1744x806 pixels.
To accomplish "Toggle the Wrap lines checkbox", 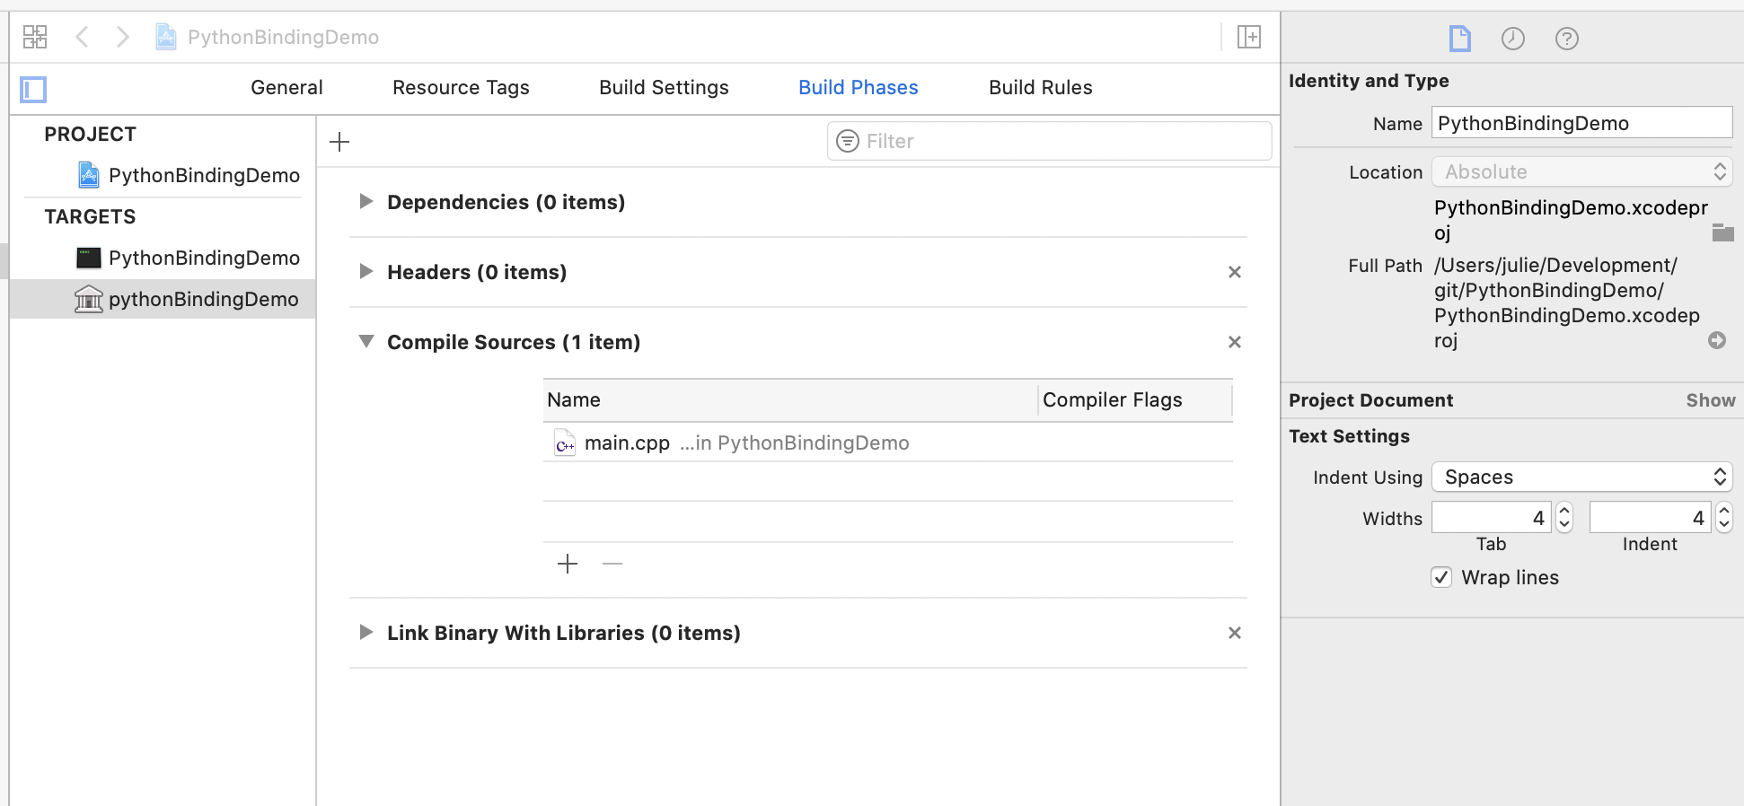I will coord(1441,577).
